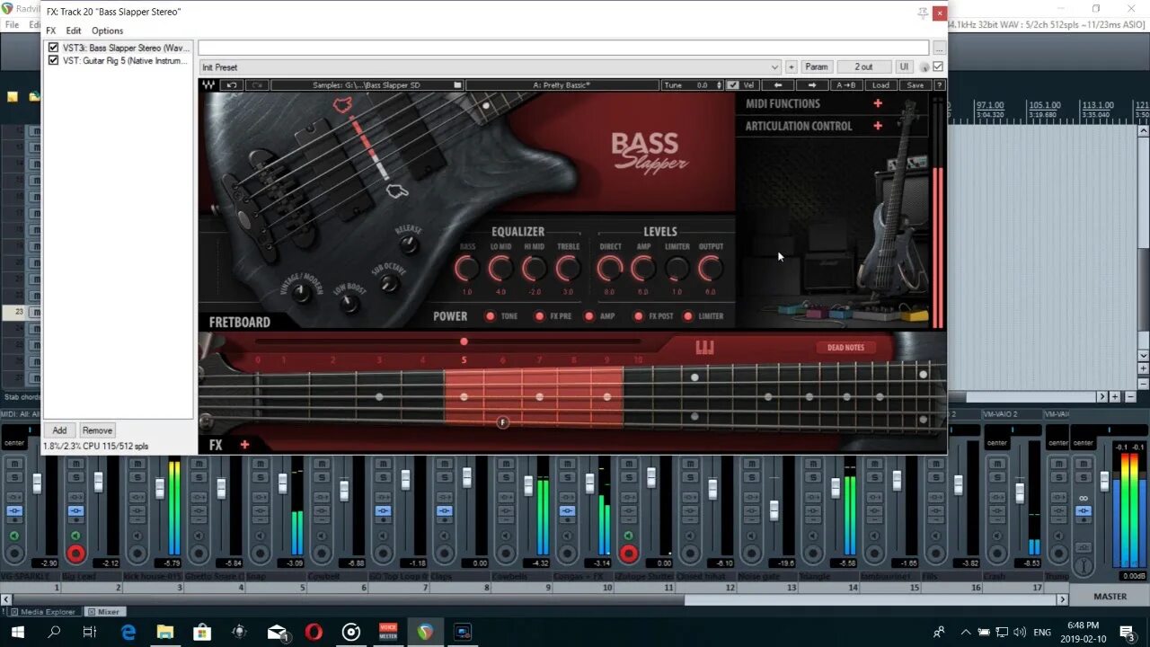
Task: Click the OUTPUT level knob
Action: pos(710,269)
